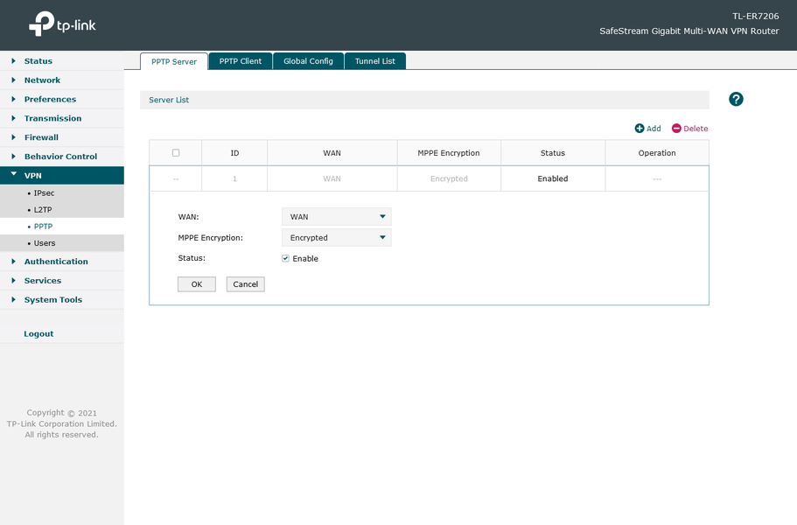Open the WAN dropdown
Screen dimensions: 797x525
337,216
